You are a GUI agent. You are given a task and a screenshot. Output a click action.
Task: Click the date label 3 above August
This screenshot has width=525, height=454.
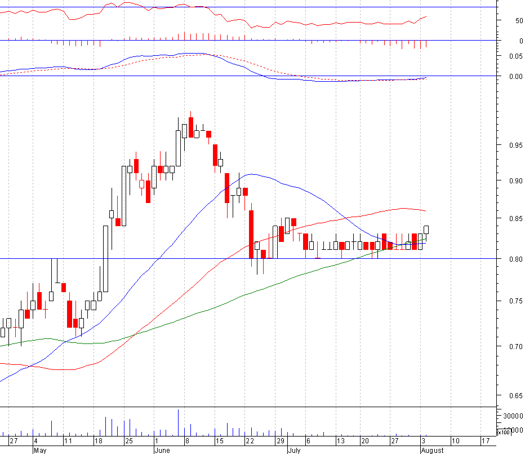424,440
